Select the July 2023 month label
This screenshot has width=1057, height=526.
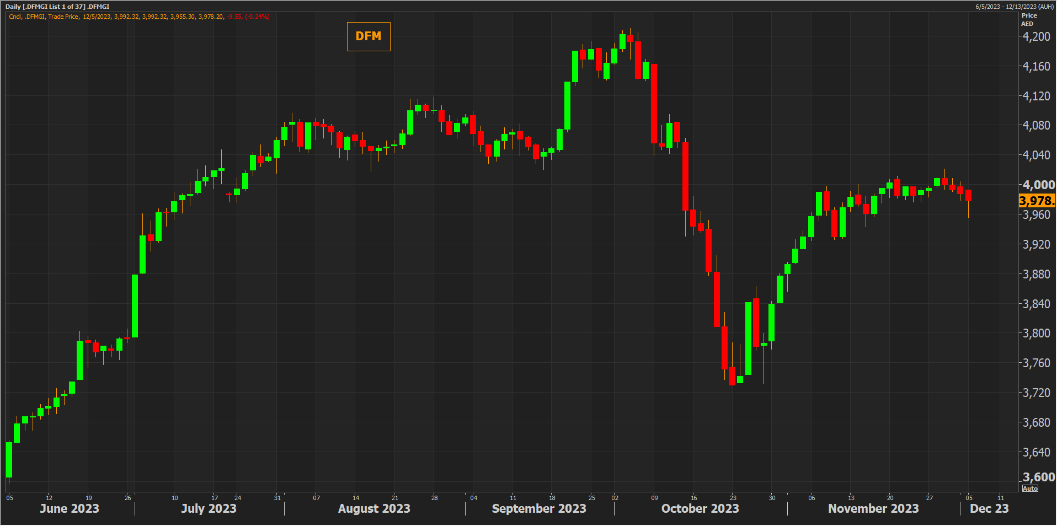click(x=209, y=508)
